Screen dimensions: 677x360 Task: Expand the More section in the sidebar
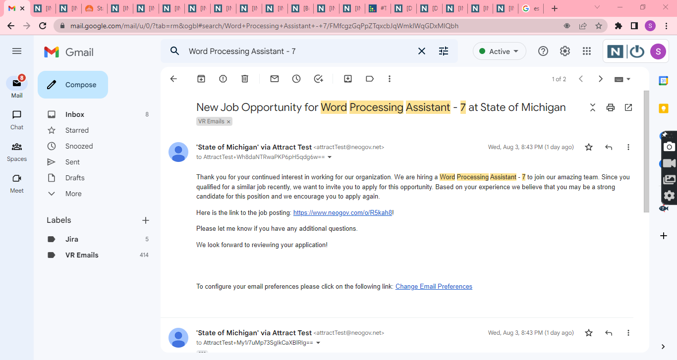[x=73, y=194]
